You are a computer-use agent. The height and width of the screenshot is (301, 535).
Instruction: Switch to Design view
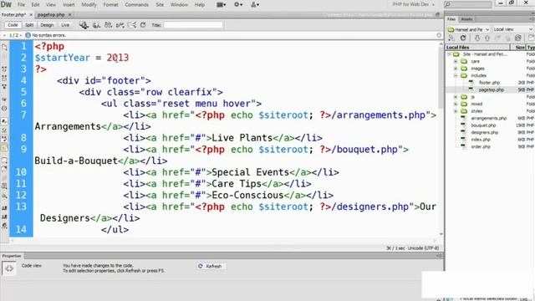pos(47,25)
